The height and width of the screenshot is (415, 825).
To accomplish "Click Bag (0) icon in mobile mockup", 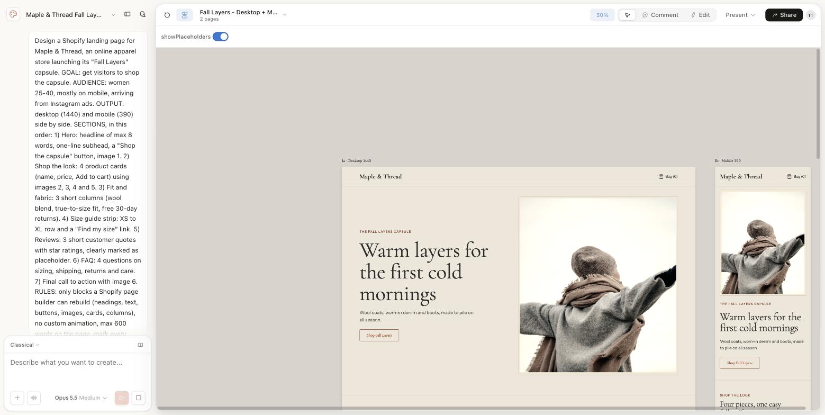I will coord(796,177).
